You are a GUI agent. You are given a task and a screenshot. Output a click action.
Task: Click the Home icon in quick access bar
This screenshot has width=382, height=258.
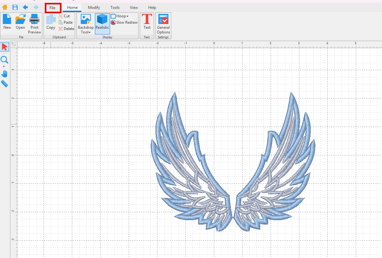pos(5,7)
